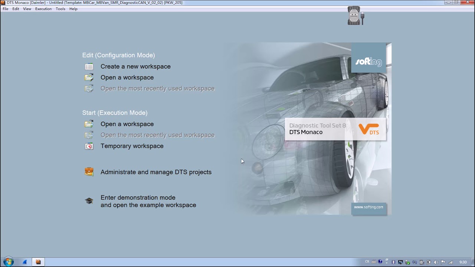The image size is (475, 267).
Task: Click the on-screen keyboard tray icon
Action: click(x=374, y=262)
